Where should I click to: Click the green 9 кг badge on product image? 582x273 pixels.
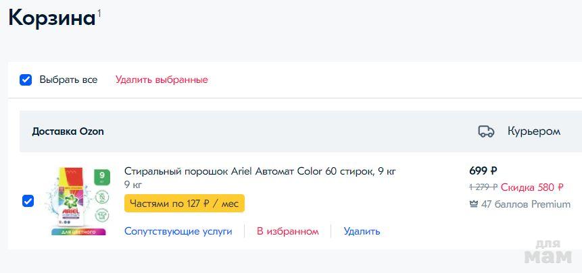102,178
